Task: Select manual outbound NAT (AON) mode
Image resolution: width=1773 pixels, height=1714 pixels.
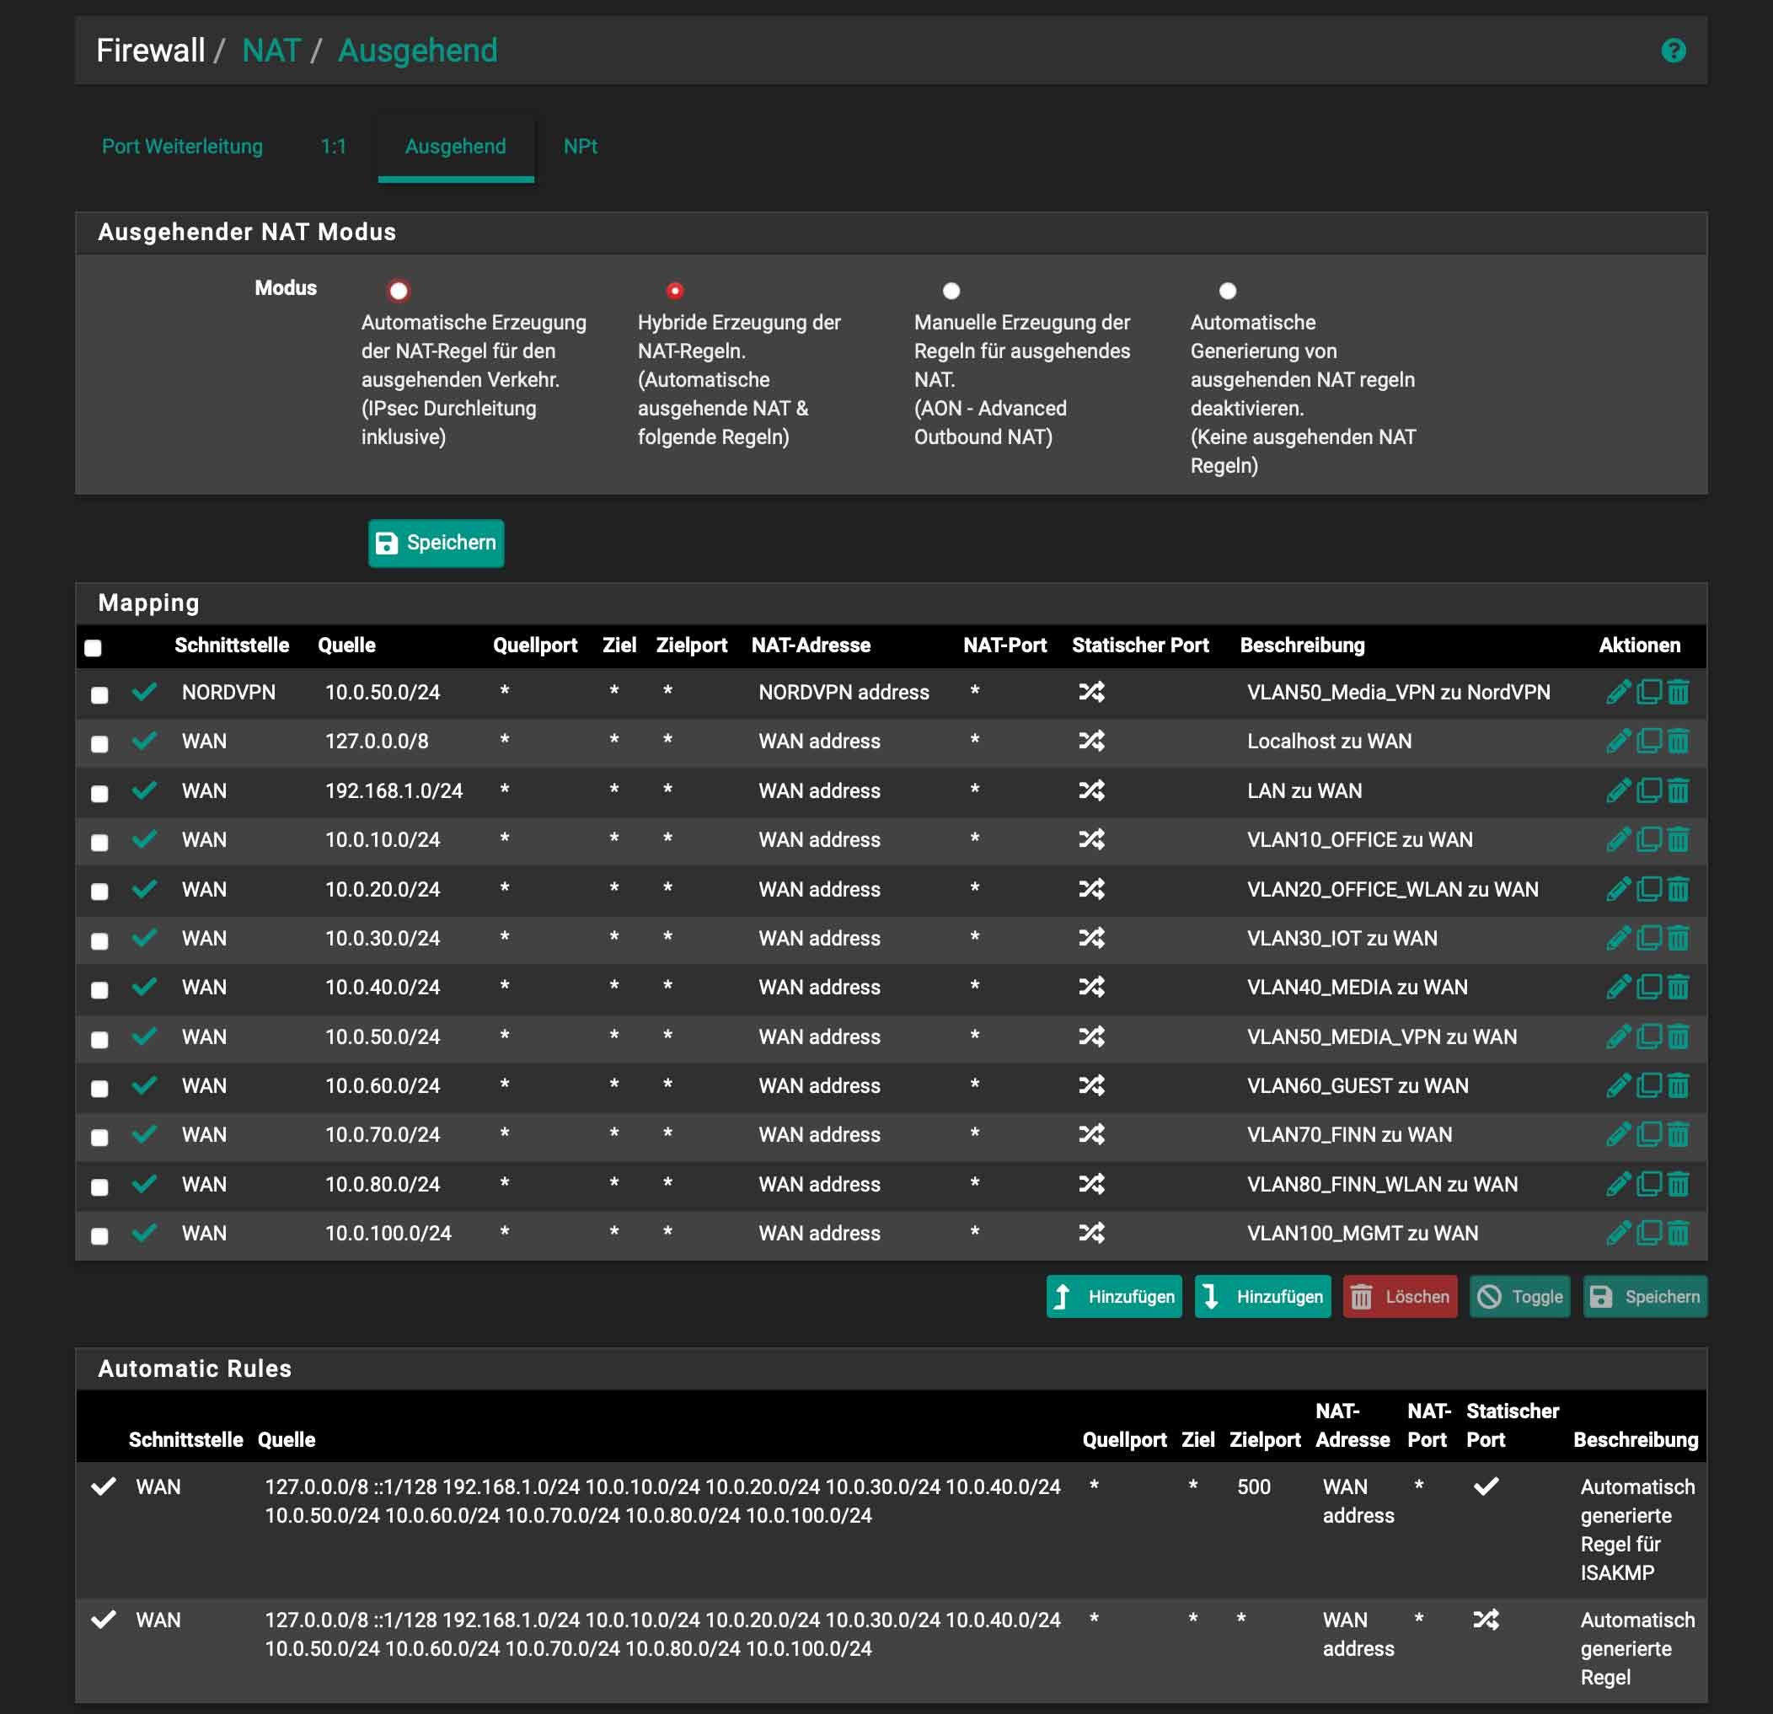Action: (951, 291)
